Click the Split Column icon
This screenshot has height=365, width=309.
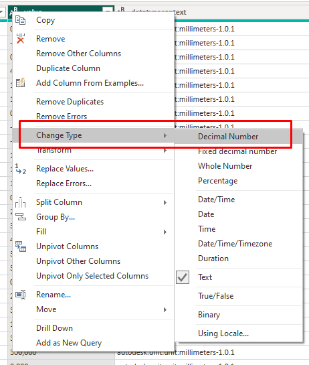(21, 202)
